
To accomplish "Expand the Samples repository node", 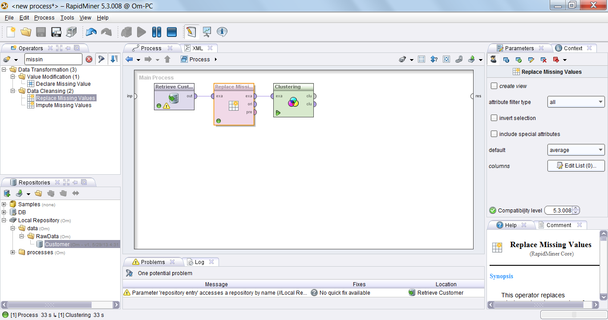I will [4, 204].
